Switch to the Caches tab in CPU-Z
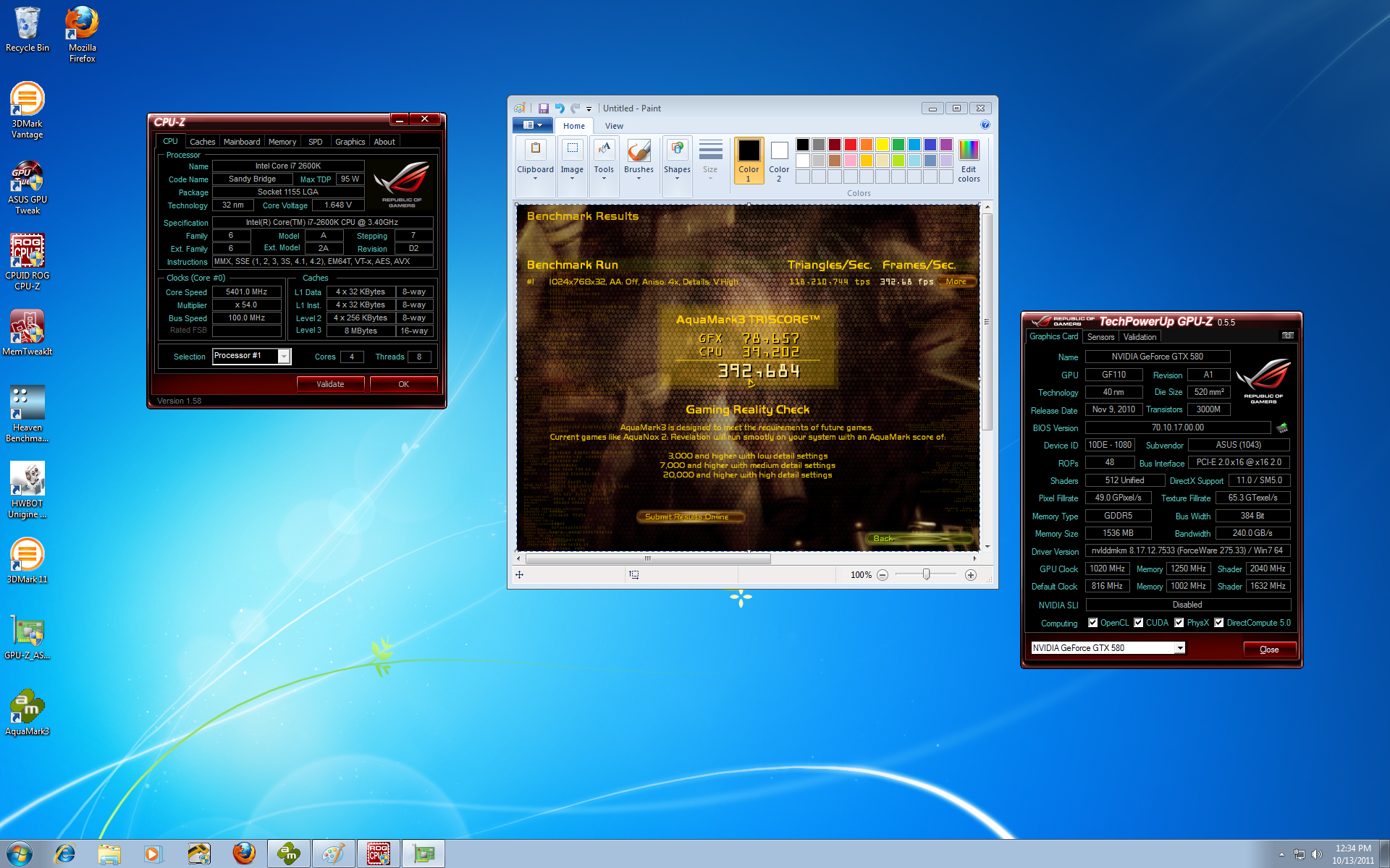Screen dimensions: 1390x868 tap(203, 142)
